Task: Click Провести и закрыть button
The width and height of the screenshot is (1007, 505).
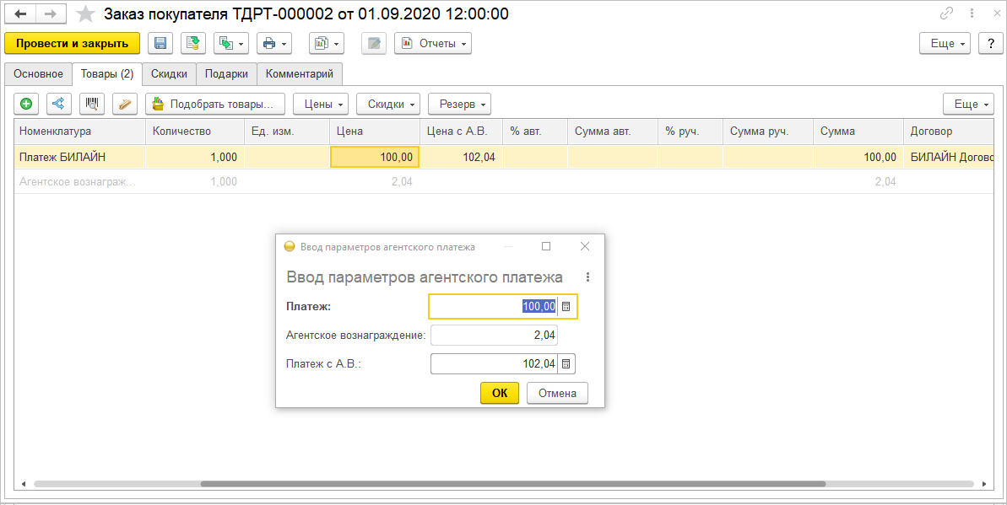Action: click(x=72, y=44)
